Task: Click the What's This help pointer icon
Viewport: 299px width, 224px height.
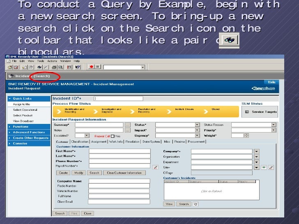Action: (x=77, y=67)
